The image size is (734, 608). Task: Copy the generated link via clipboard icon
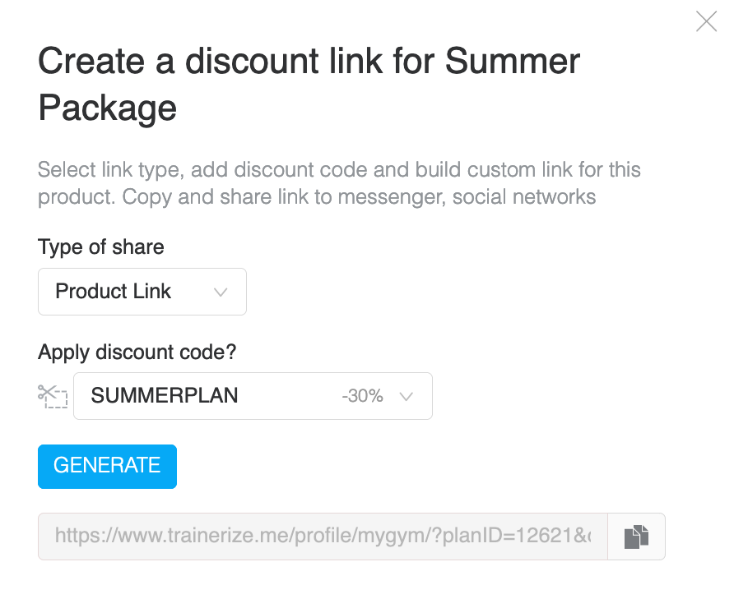(636, 537)
